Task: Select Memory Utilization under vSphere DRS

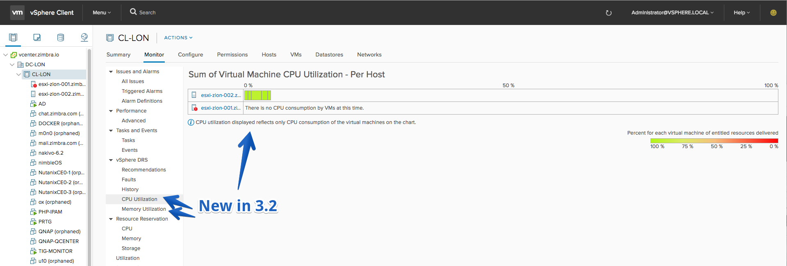Action: pos(144,209)
